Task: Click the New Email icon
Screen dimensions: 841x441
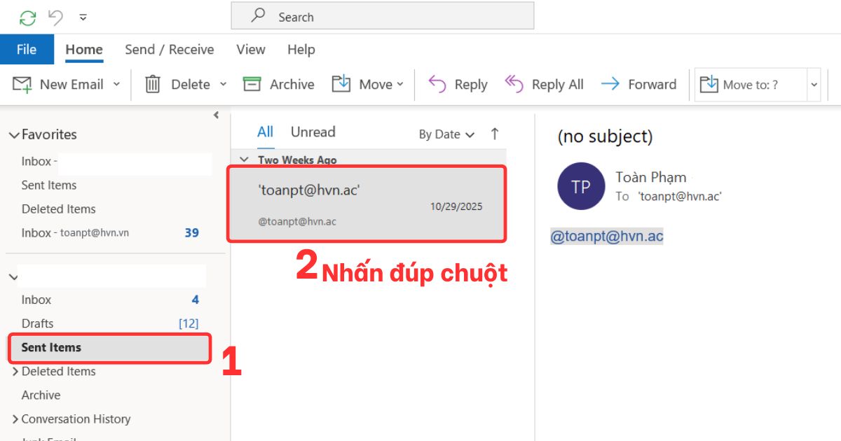Action: tap(22, 83)
